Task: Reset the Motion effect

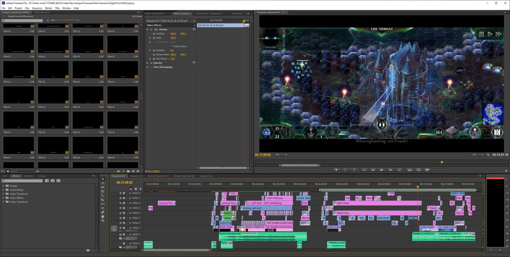Action: [x=194, y=29]
